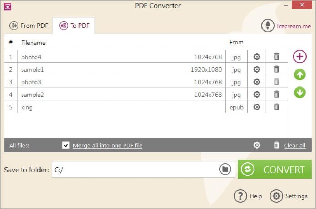Open settings gear for all files
This screenshot has width=316, height=209.
[256, 145]
